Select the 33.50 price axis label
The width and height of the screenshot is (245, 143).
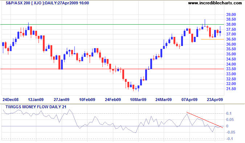tap(231, 69)
